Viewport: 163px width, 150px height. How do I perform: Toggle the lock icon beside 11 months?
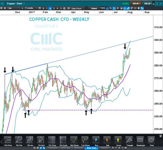click(x=22, y=8)
